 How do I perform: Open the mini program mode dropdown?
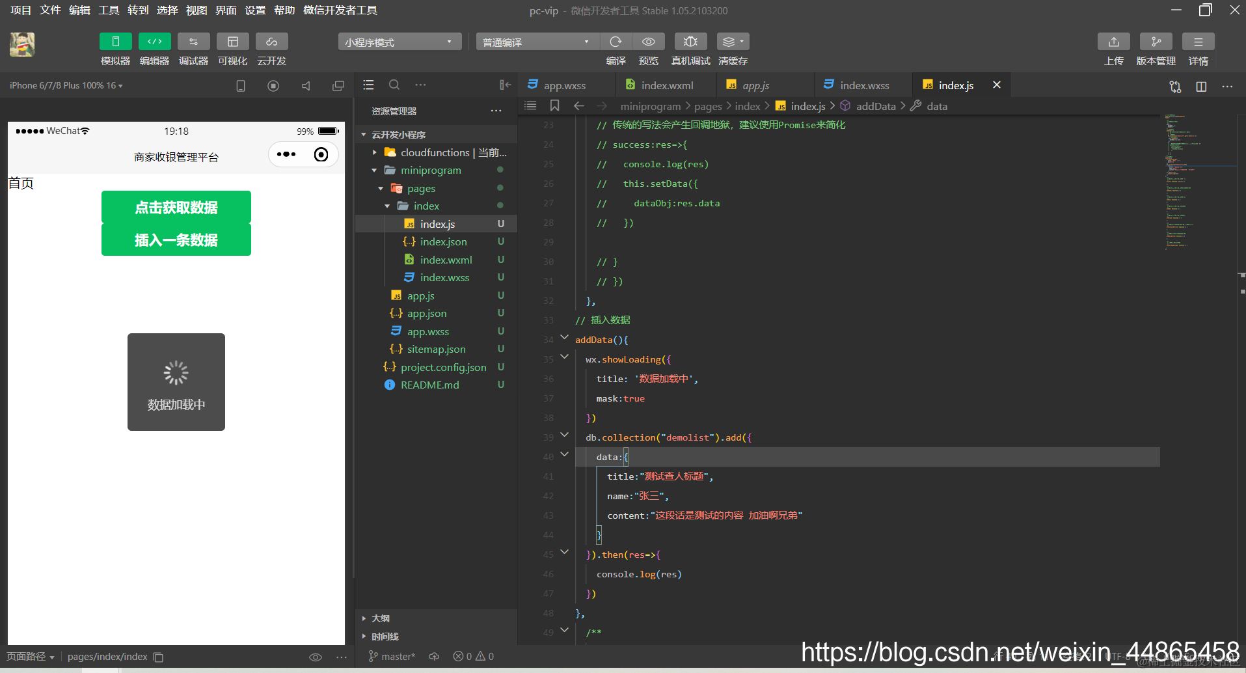[400, 42]
